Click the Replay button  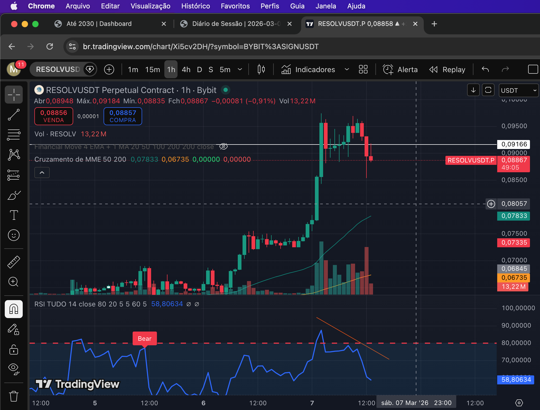(448, 69)
